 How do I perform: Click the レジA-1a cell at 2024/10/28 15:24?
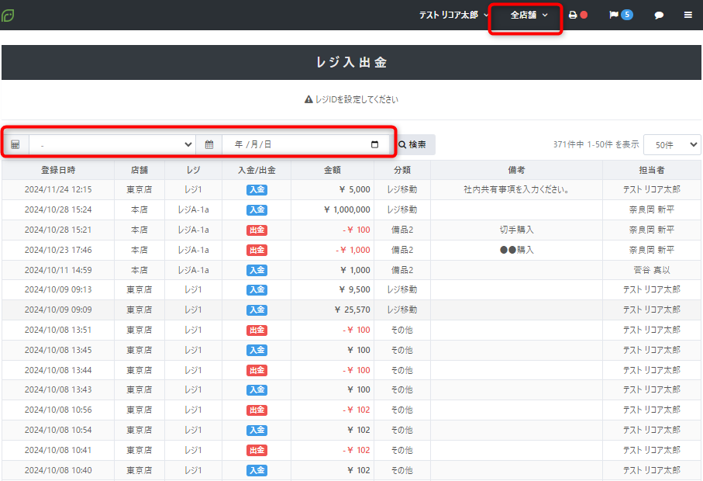193,209
